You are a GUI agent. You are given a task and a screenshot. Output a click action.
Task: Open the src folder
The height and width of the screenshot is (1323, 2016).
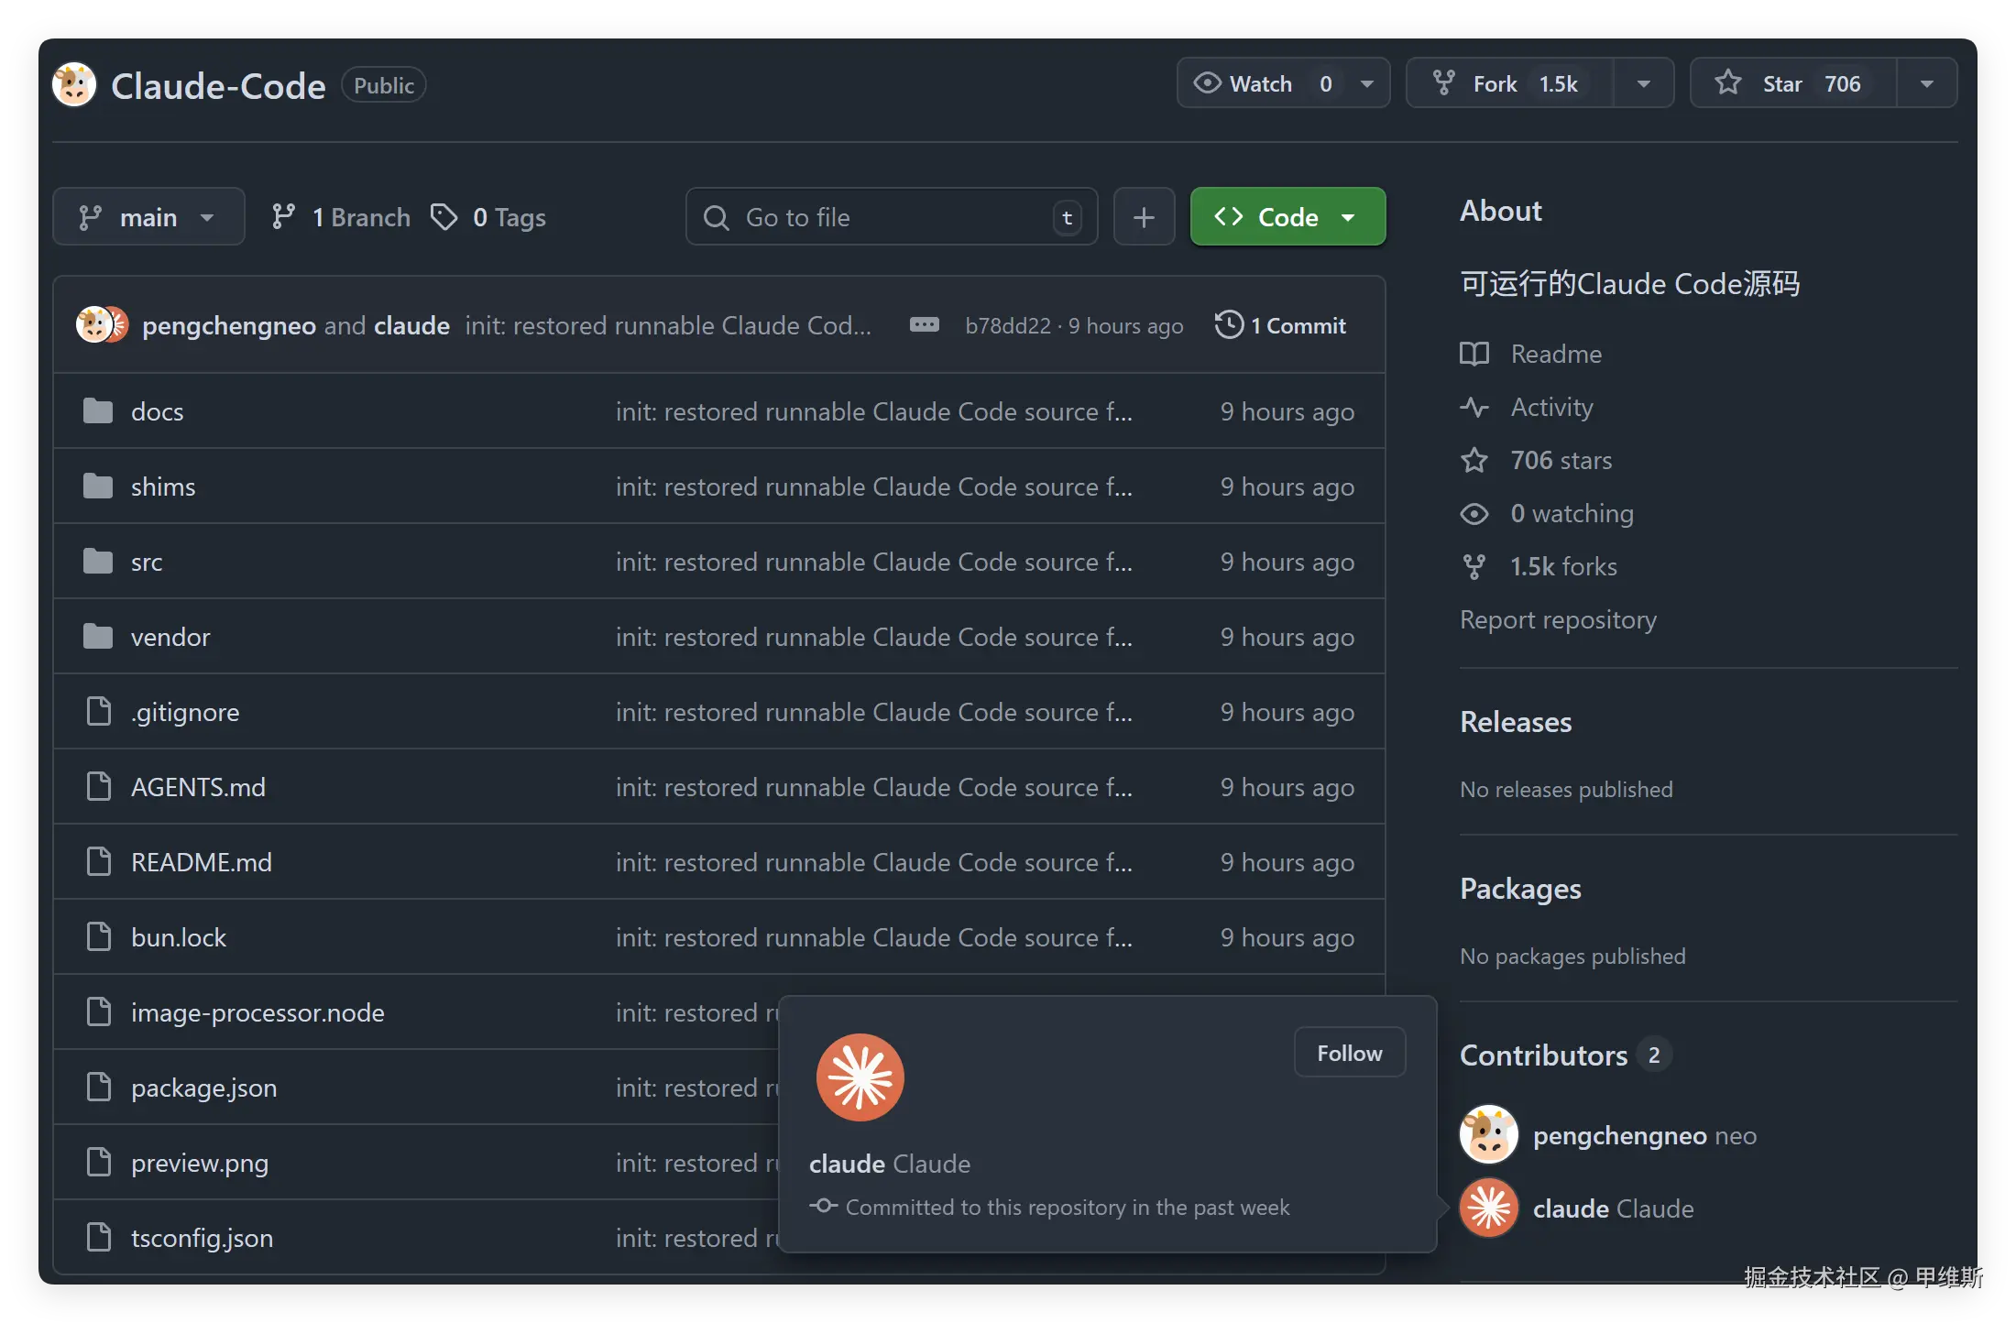(147, 562)
